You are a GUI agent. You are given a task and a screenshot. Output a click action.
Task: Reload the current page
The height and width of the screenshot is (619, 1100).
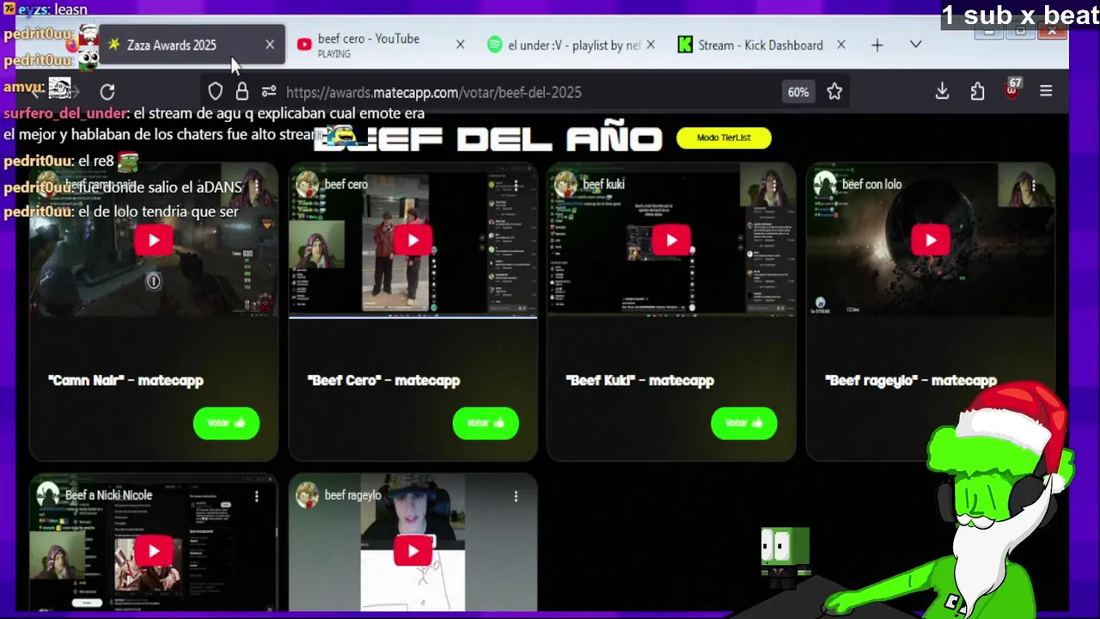[107, 91]
